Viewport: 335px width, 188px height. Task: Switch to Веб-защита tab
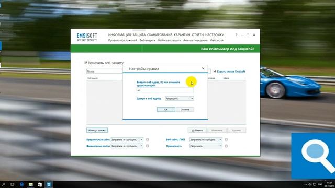point(147,40)
